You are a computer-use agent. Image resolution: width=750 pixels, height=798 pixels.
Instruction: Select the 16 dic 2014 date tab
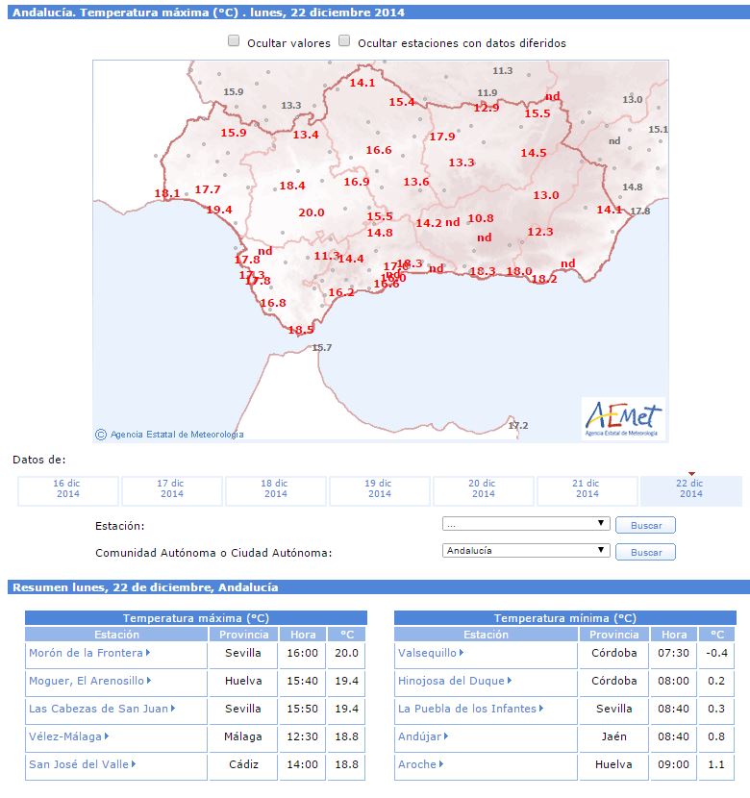[x=68, y=489]
